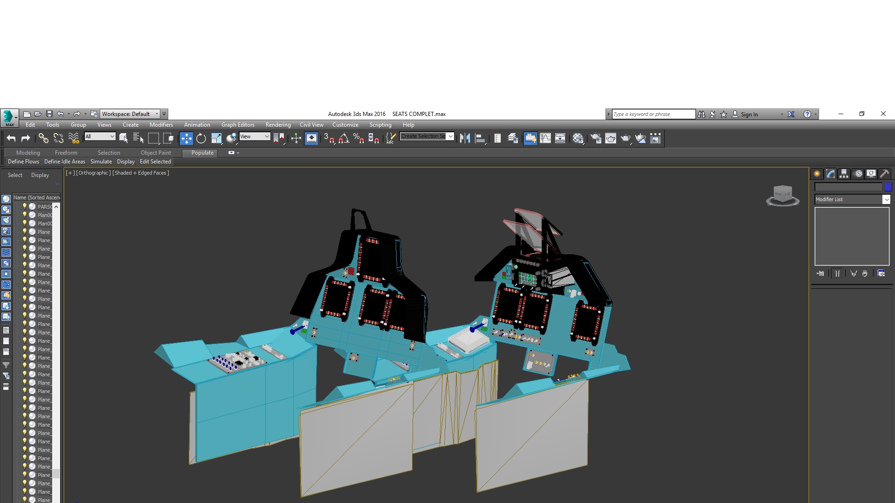Open the Hierarchy command panel tab
The width and height of the screenshot is (895, 503).
point(844,174)
